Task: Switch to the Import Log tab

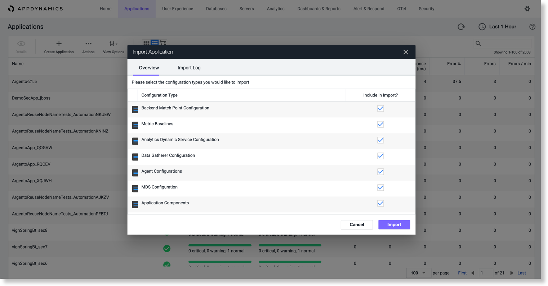Action: [x=189, y=68]
